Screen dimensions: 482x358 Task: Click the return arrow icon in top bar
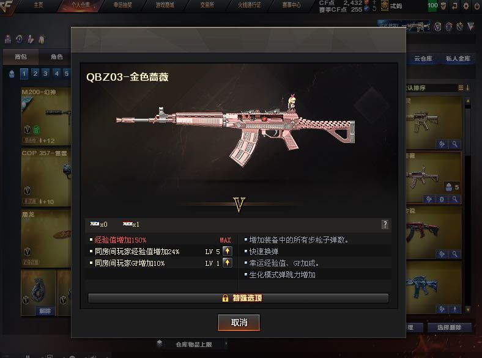454,5
